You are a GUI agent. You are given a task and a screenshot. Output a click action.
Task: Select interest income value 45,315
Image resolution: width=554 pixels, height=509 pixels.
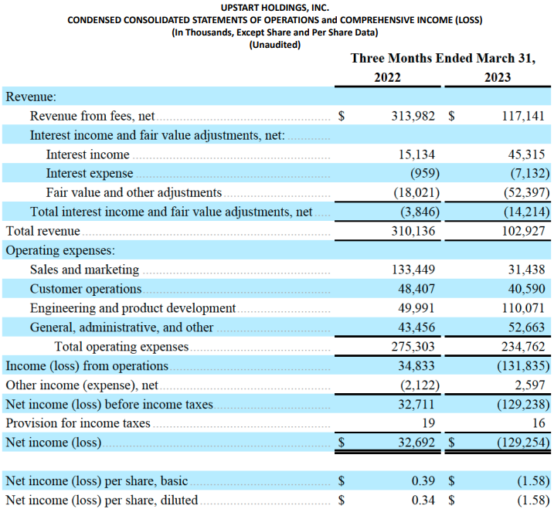click(x=526, y=154)
